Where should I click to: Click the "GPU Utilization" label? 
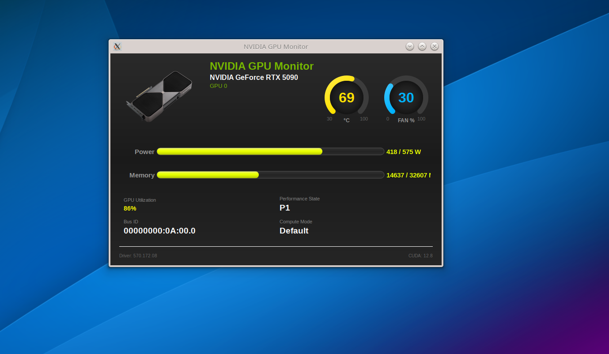tap(140, 200)
